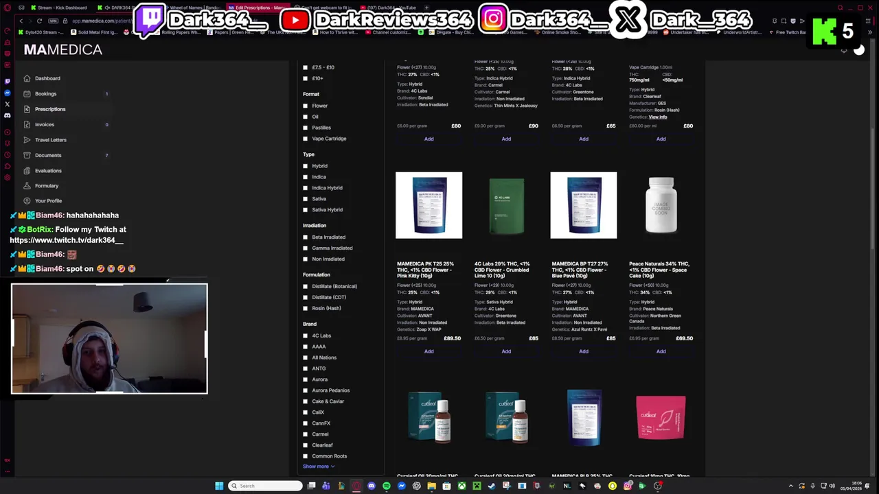Add 4C Labs Crumbled Lime 10
The width and height of the screenshot is (879, 494).
point(506,351)
